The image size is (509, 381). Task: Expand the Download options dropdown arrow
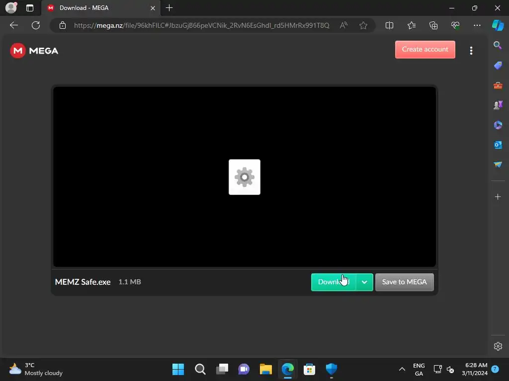364,282
